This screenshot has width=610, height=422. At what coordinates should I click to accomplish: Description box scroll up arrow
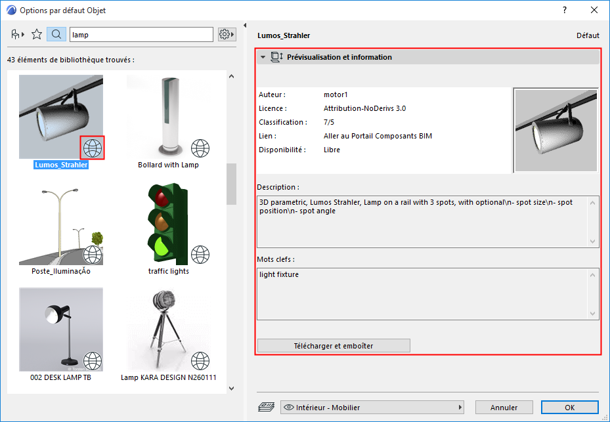592,203
